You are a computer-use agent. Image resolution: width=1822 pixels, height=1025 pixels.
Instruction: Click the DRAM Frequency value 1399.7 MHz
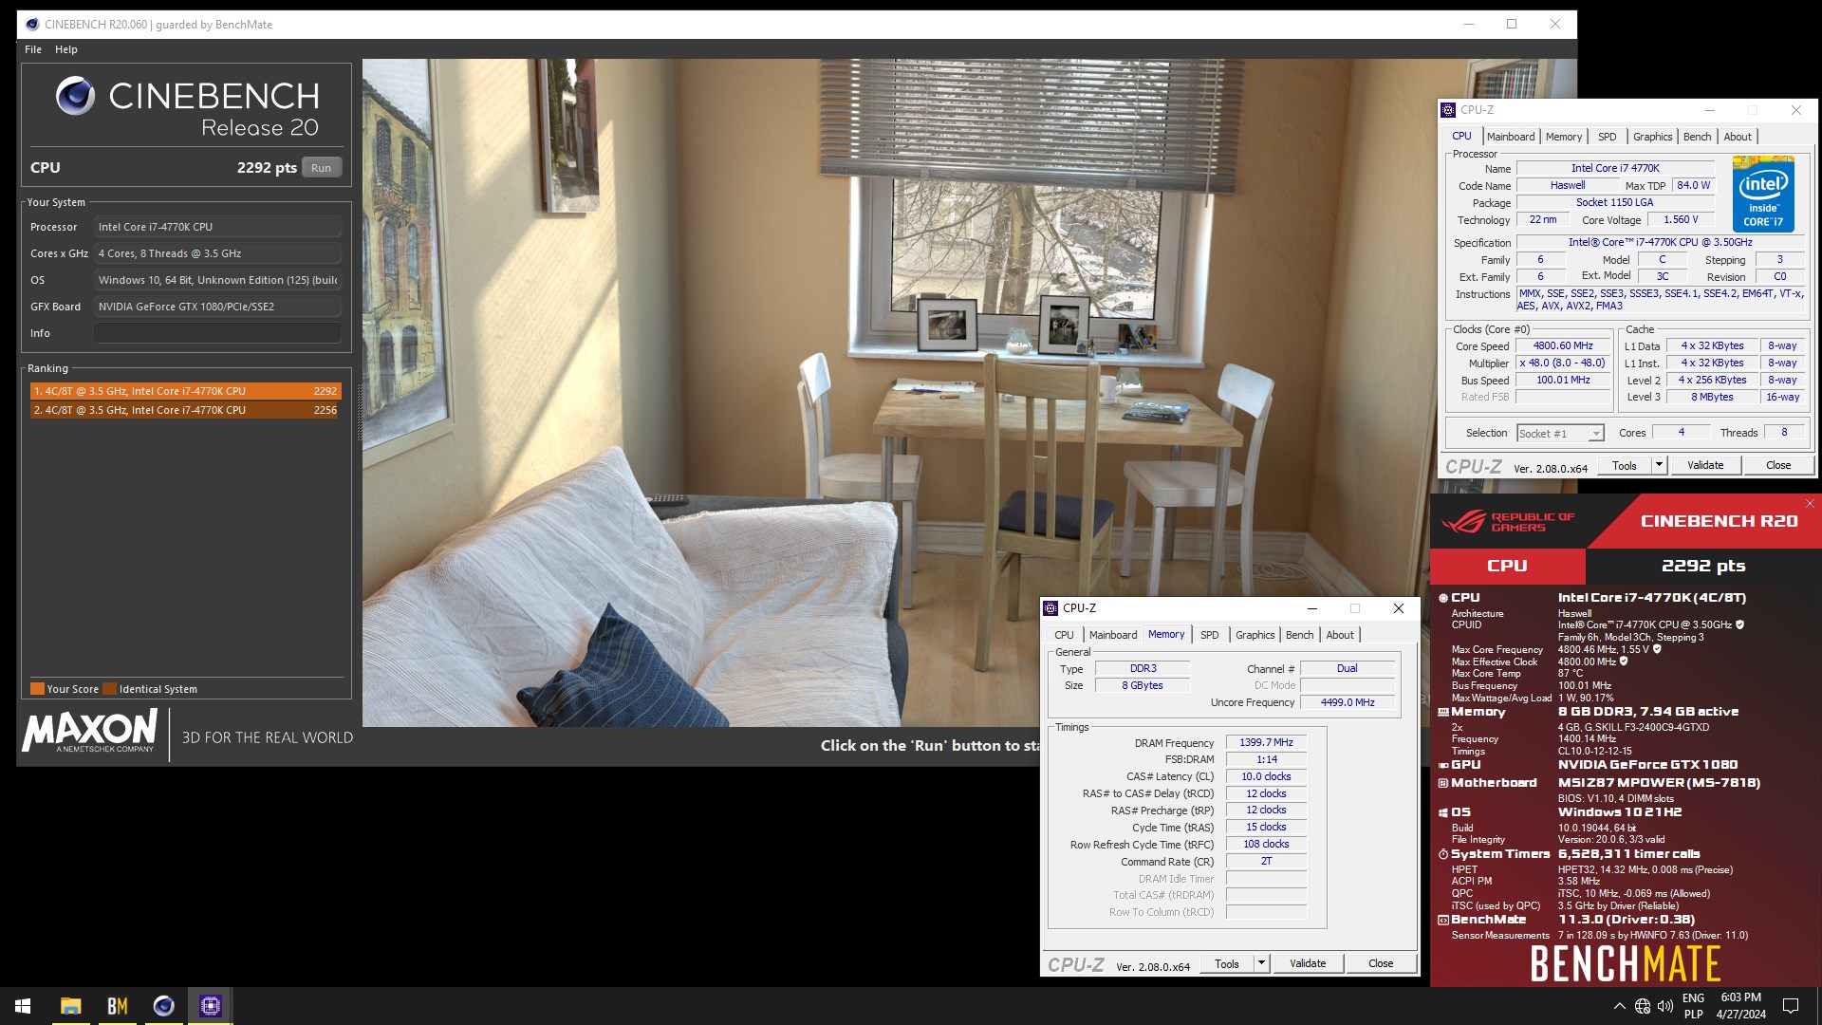click(1266, 743)
